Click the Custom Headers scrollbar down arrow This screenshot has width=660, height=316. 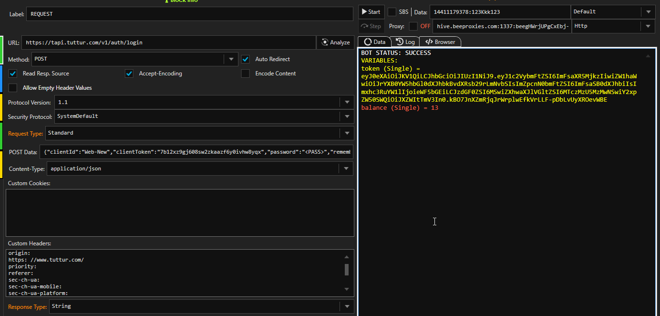347,289
